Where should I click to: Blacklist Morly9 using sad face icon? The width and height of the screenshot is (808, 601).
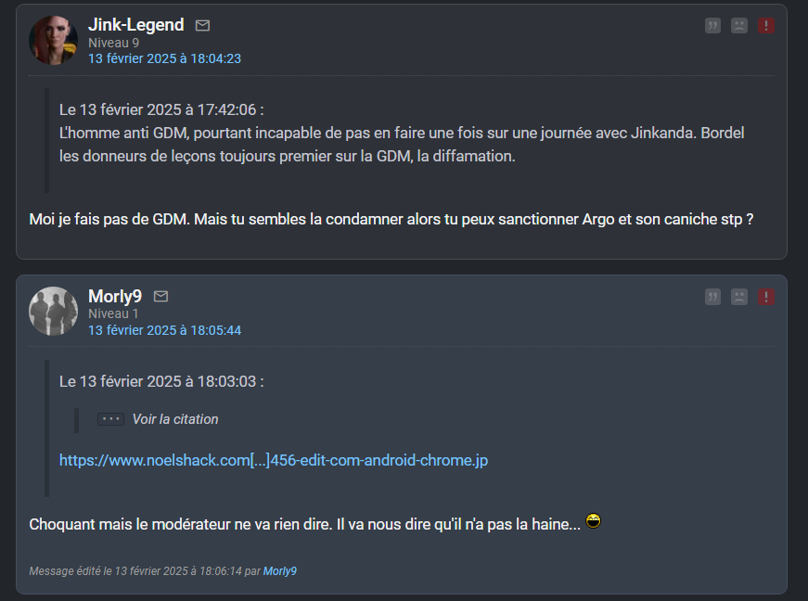tap(739, 297)
